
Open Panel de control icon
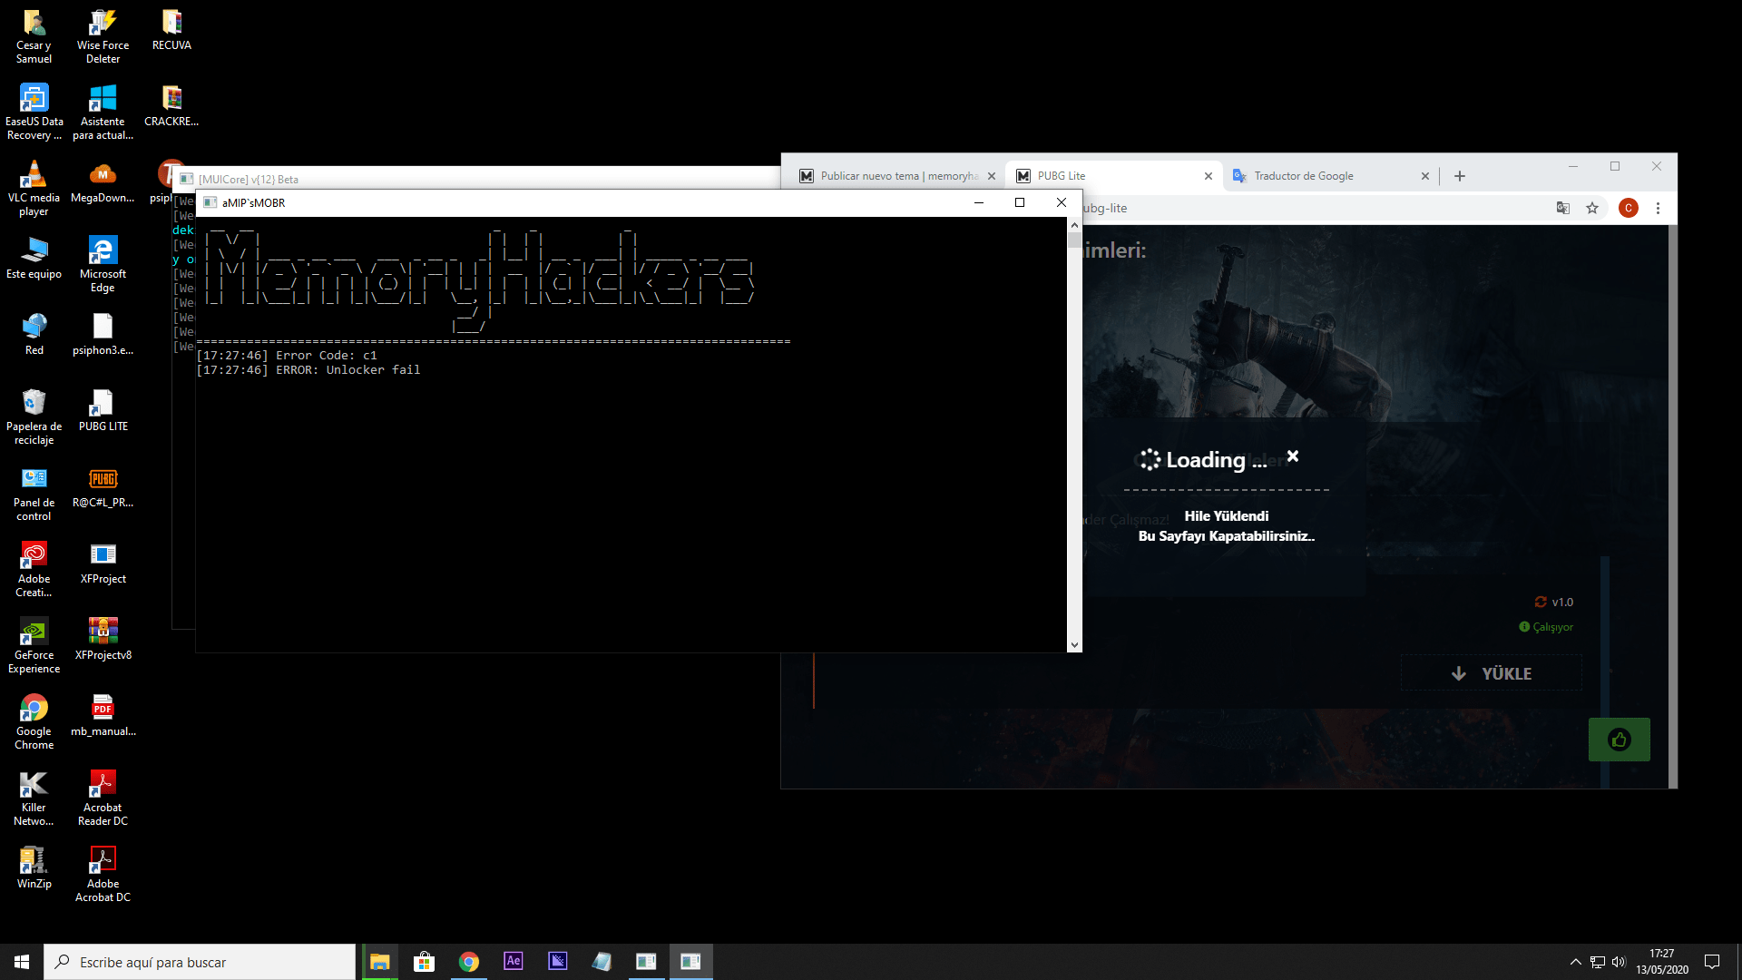pyautogui.click(x=34, y=494)
